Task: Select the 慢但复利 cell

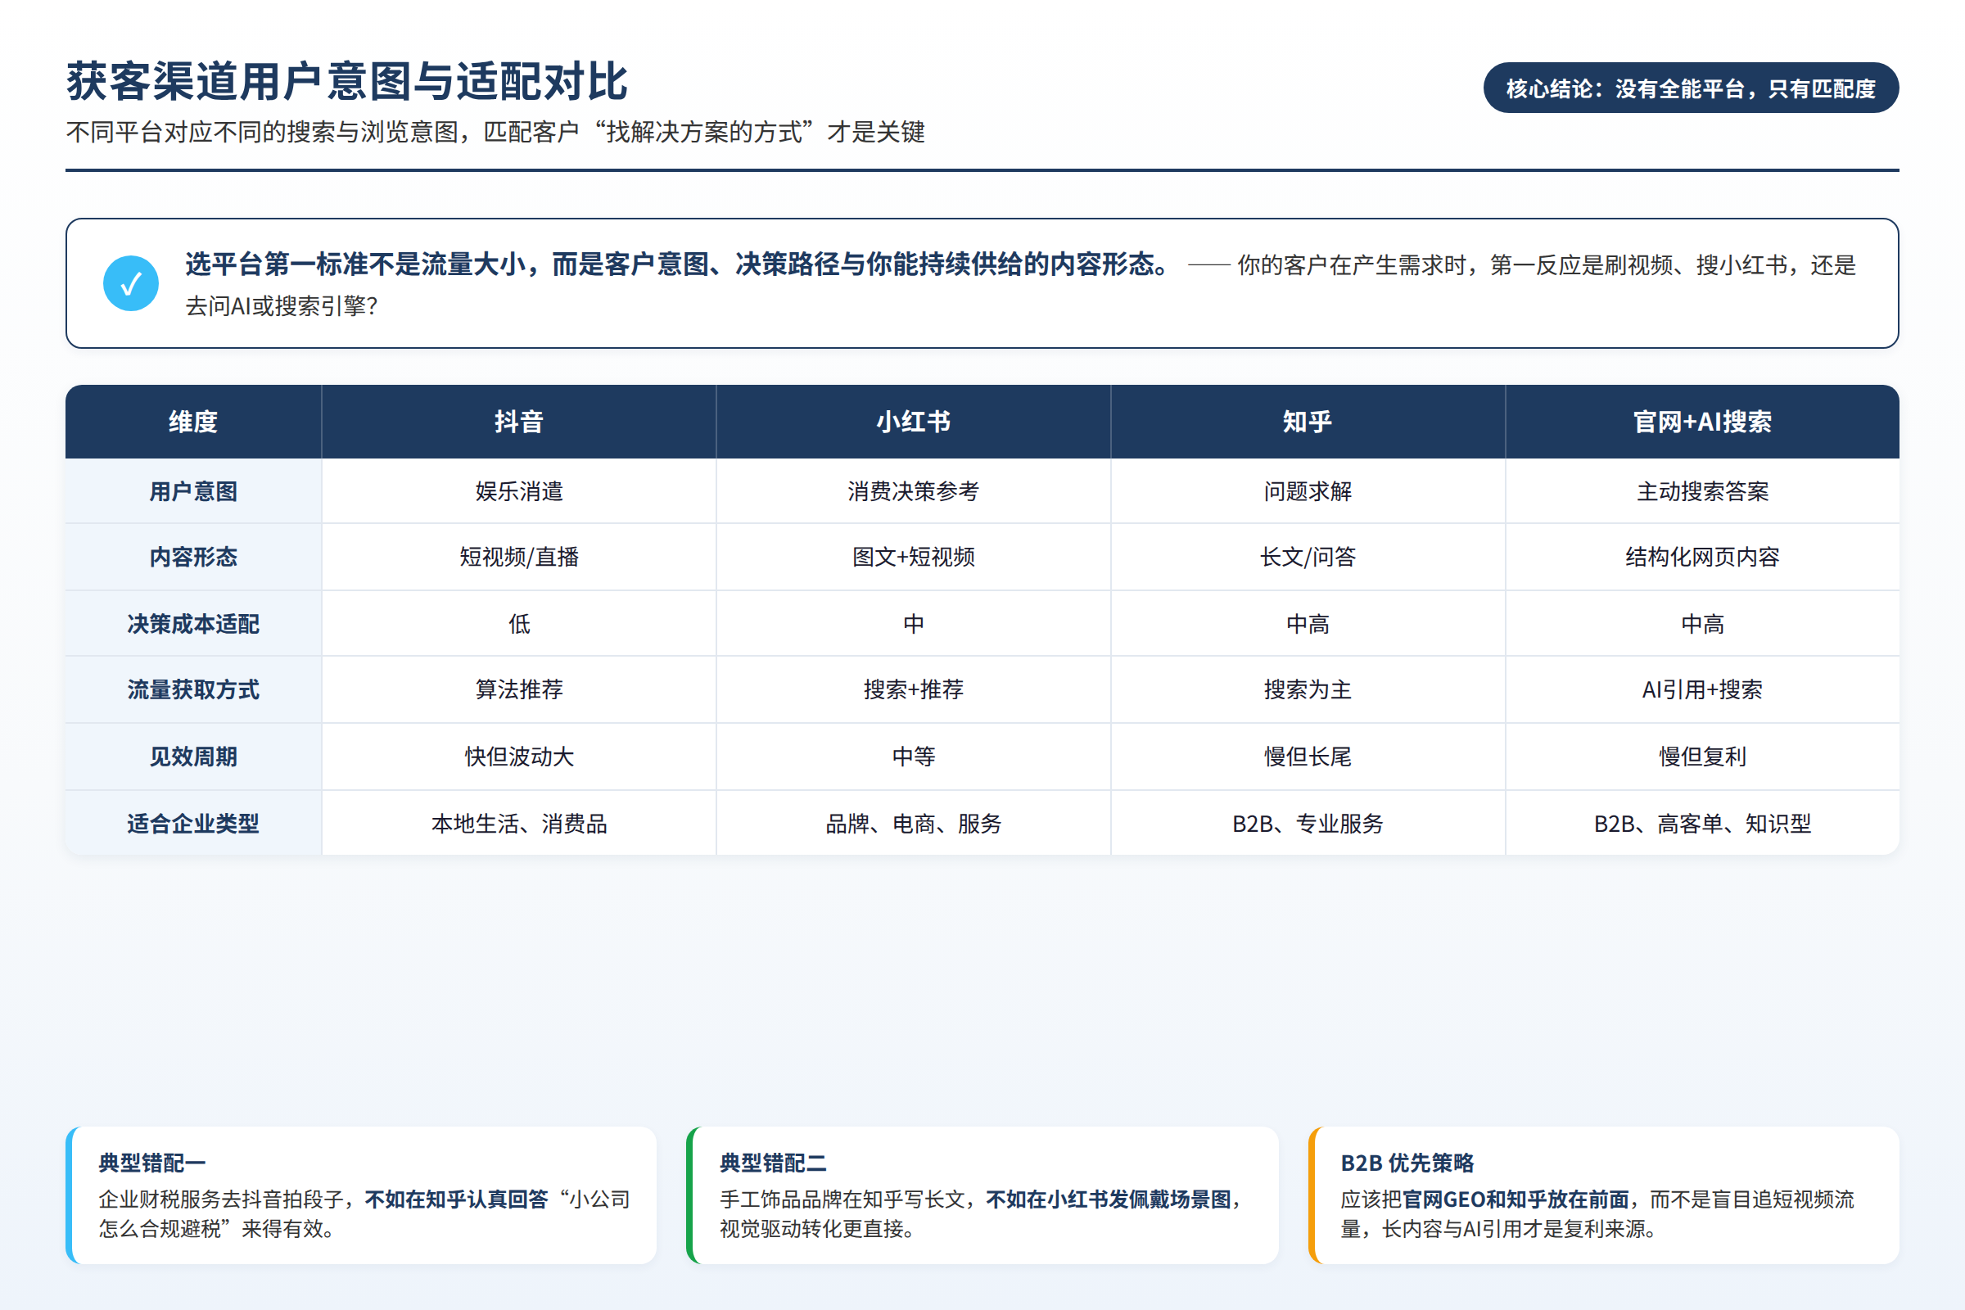Action: (x=1702, y=757)
